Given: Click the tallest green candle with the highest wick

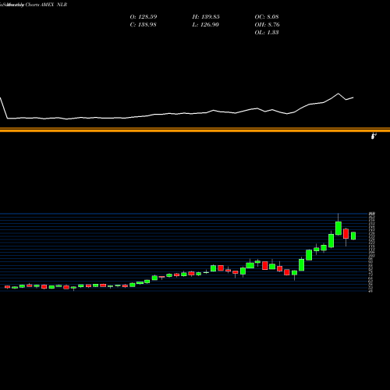Looking at the screenshot, I should pyautogui.click(x=339, y=228).
